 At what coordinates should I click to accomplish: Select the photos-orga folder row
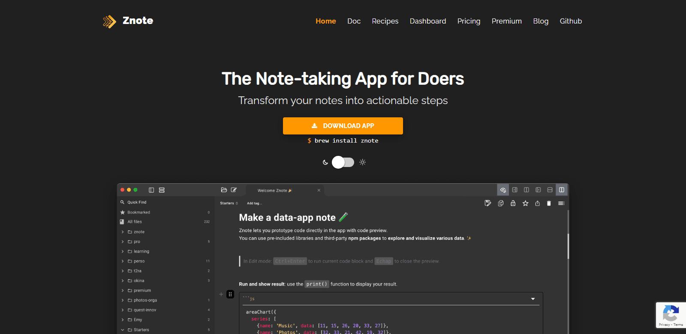(165, 300)
